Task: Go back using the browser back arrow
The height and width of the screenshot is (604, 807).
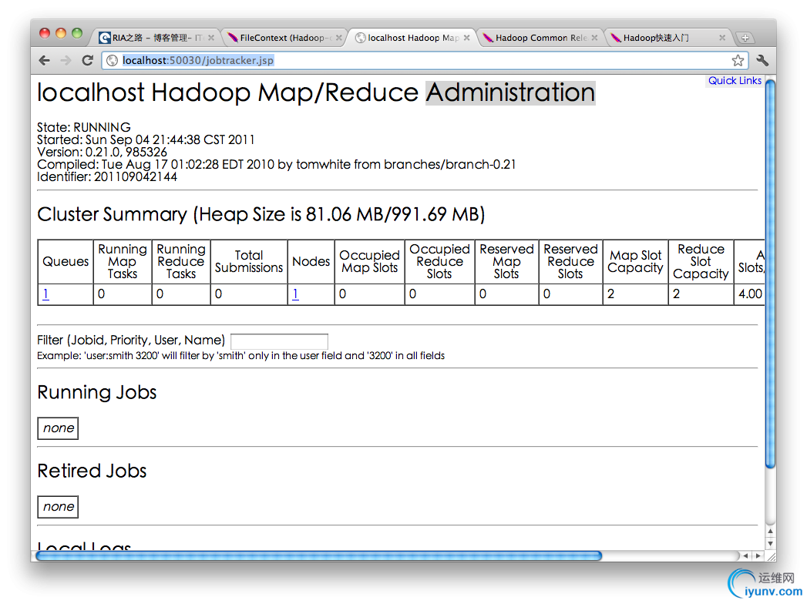Action: pyautogui.click(x=44, y=61)
